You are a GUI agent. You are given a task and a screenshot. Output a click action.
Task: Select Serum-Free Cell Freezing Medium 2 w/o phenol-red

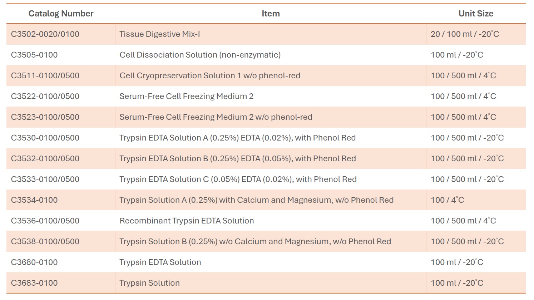coord(216,117)
